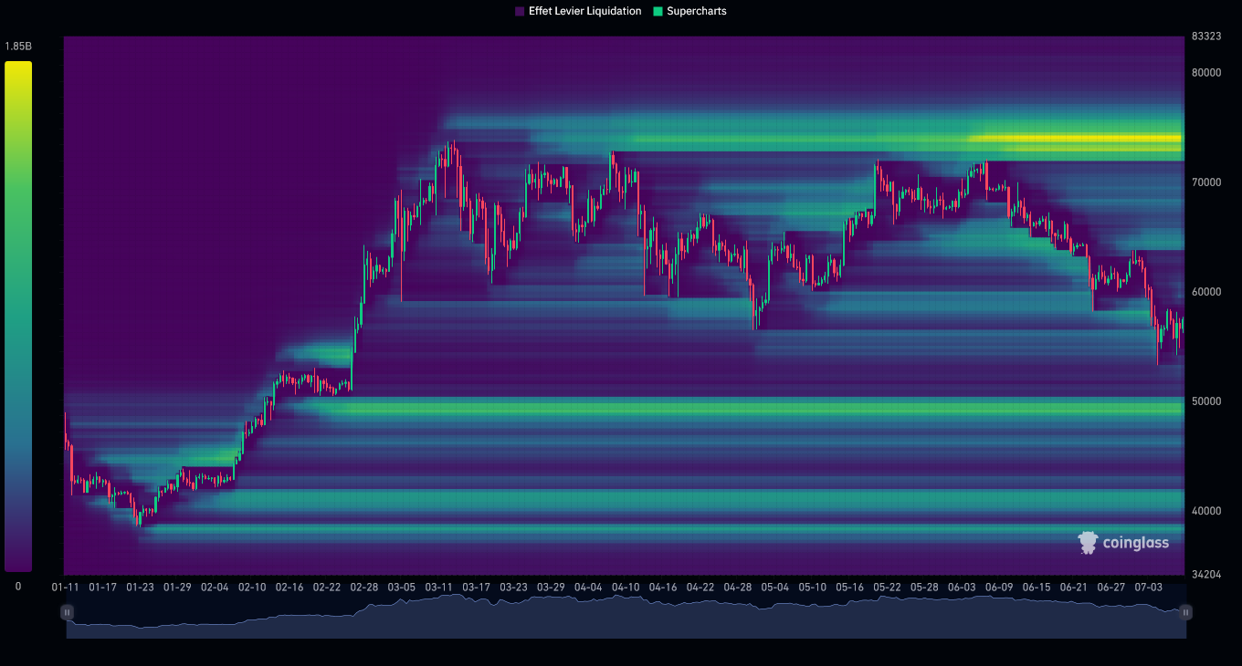1242x666 pixels.
Task: Click the 01-11 date label
Action: pos(65,588)
